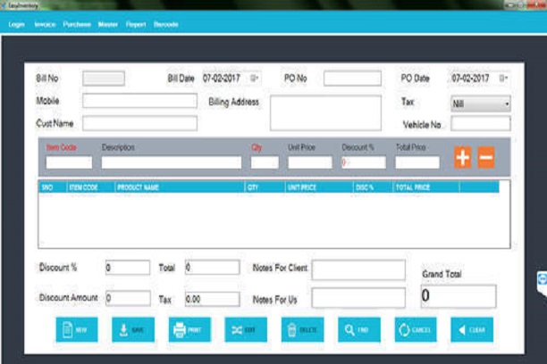Click the orange plus add-item icon
Screen dimensions: 547x364
pos(463,157)
